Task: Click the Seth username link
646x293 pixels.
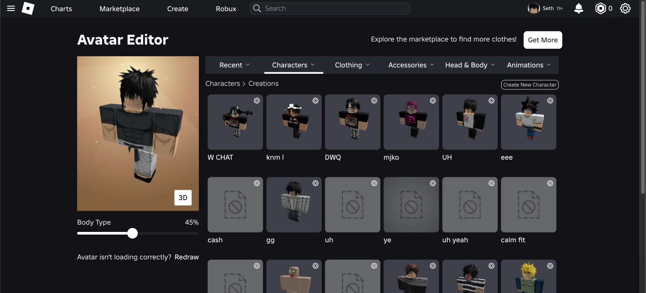Action: (548, 8)
